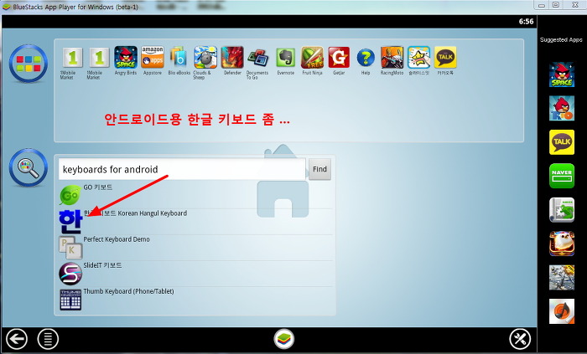The height and width of the screenshot is (354, 587).
Task: Launch the Evernote app
Action: coord(285,58)
